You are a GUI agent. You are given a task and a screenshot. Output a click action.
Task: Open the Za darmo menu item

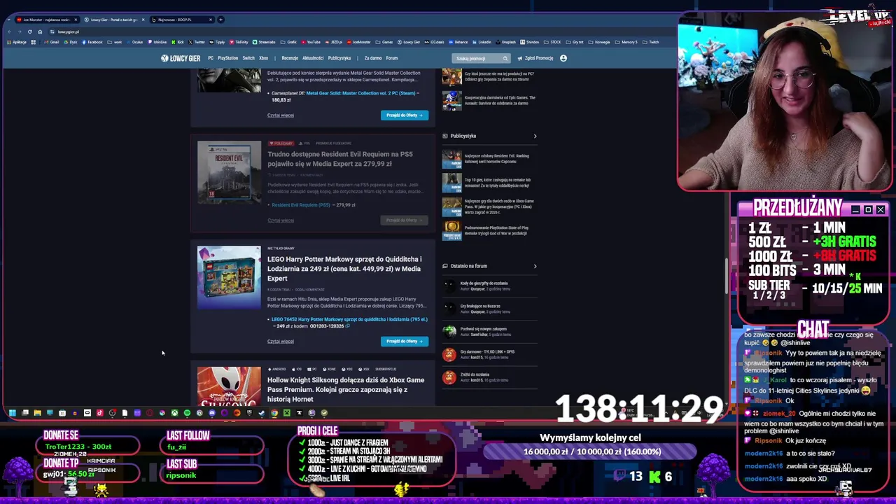pos(373,58)
